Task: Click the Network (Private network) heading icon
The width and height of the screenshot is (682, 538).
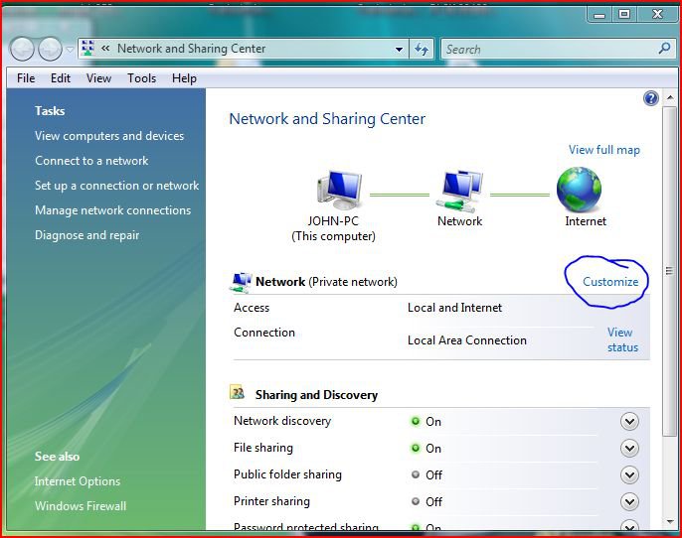Action: tap(241, 282)
